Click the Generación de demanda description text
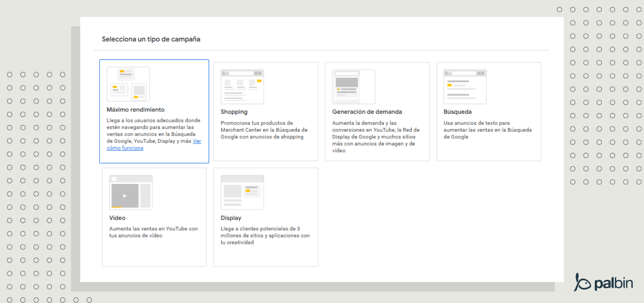 click(x=375, y=137)
